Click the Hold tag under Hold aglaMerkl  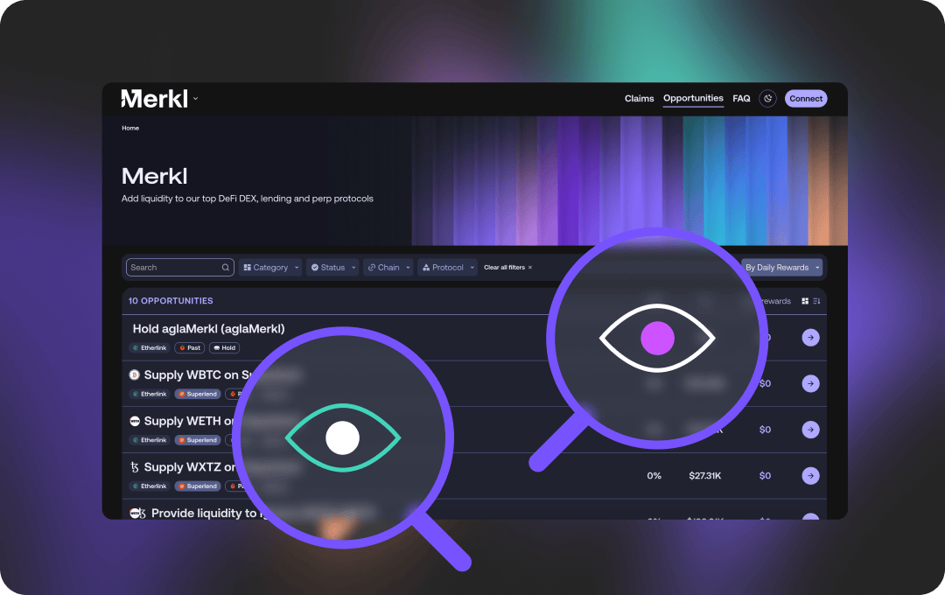(x=224, y=348)
